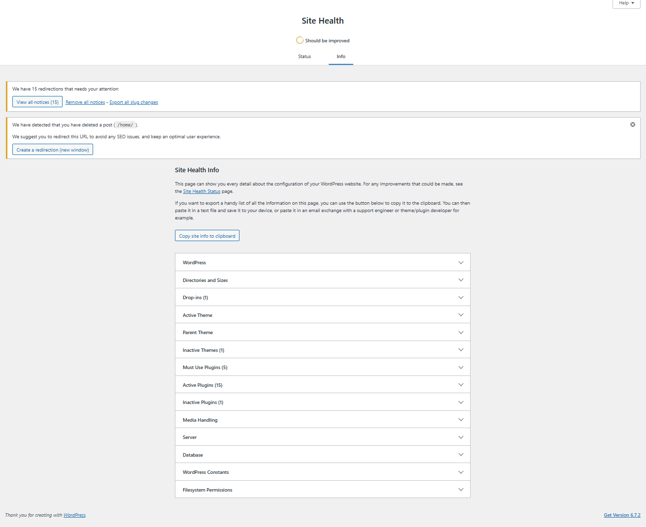View all 15 redirection notices
The height and width of the screenshot is (527, 646).
(x=37, y=102)
